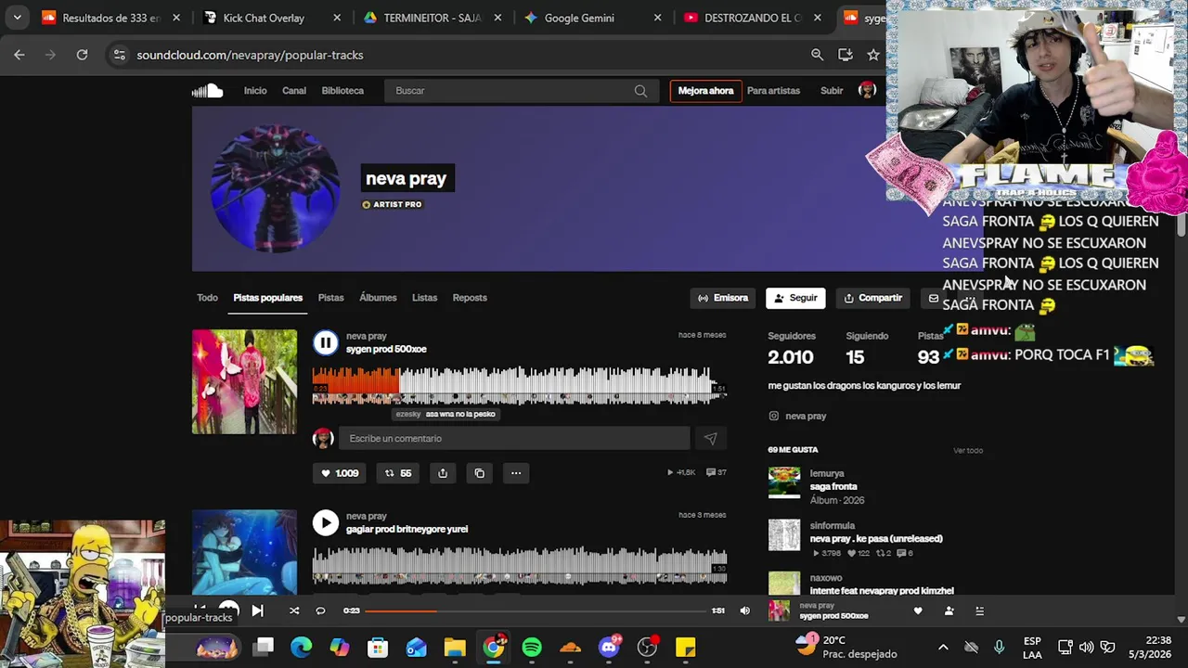Screen dimensions: 1188x668
Task: Share sygen prod 500xoe track icon
Action: point(443,473)
